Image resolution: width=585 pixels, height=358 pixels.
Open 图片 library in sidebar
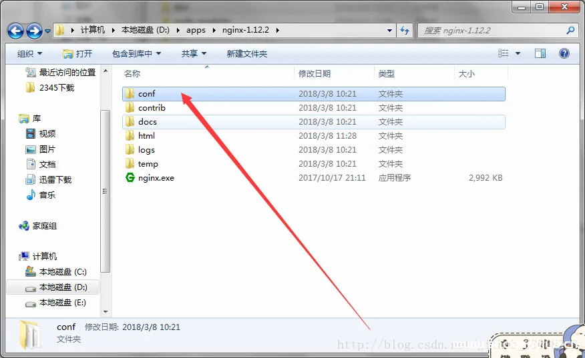pyautogui.click(x=40, y=149)
